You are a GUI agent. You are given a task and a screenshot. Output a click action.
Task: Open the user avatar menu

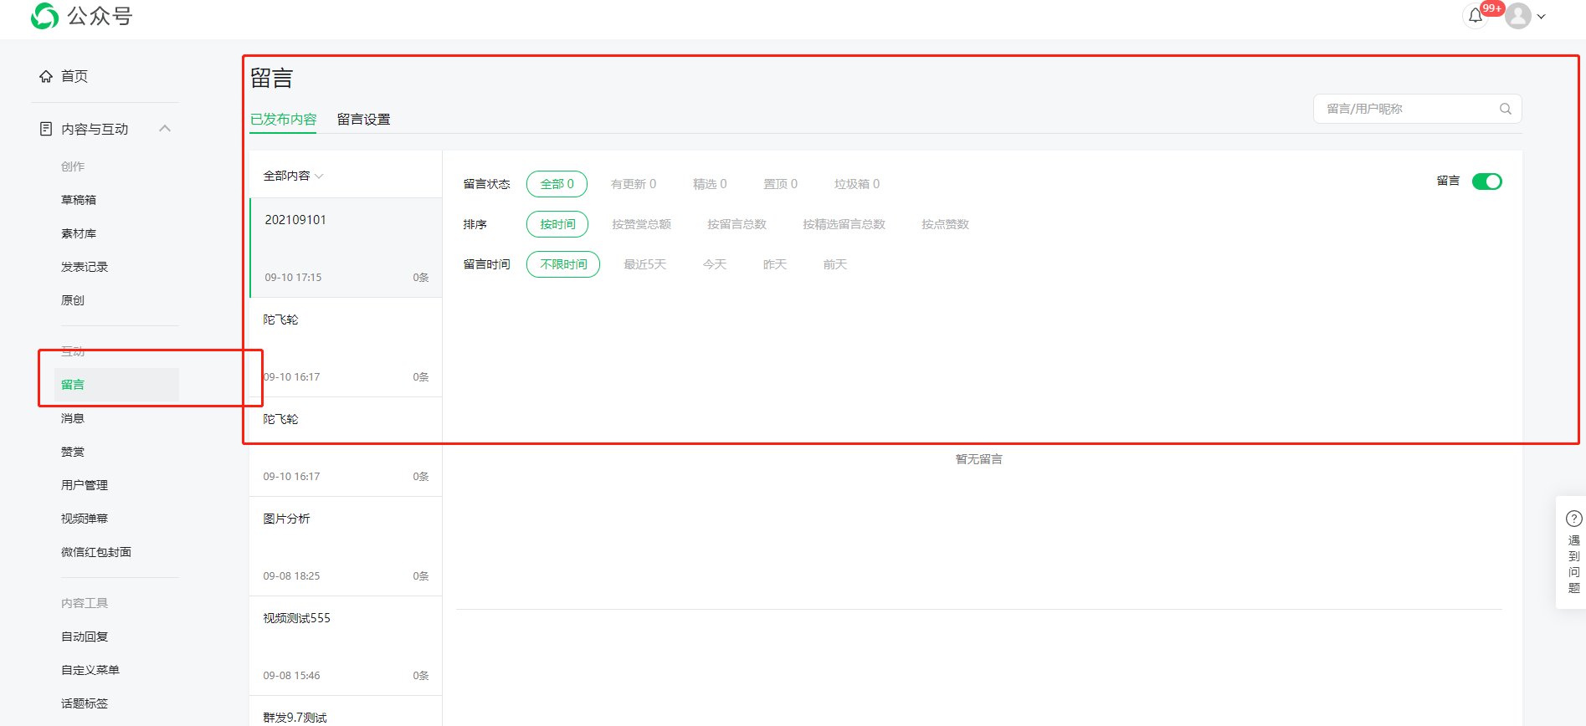[1518, 16]
